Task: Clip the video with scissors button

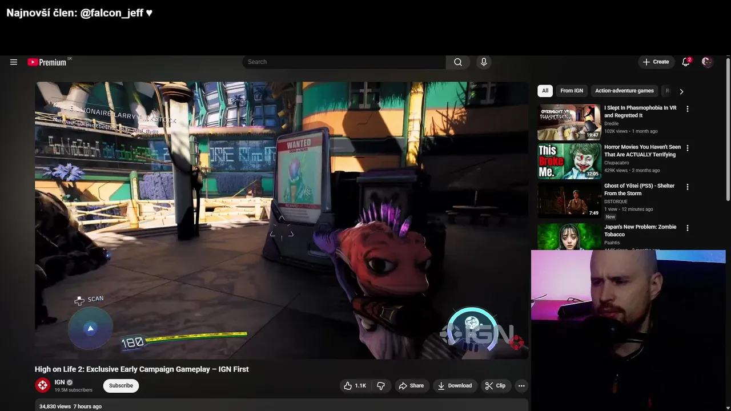Action: pos(495,386)
